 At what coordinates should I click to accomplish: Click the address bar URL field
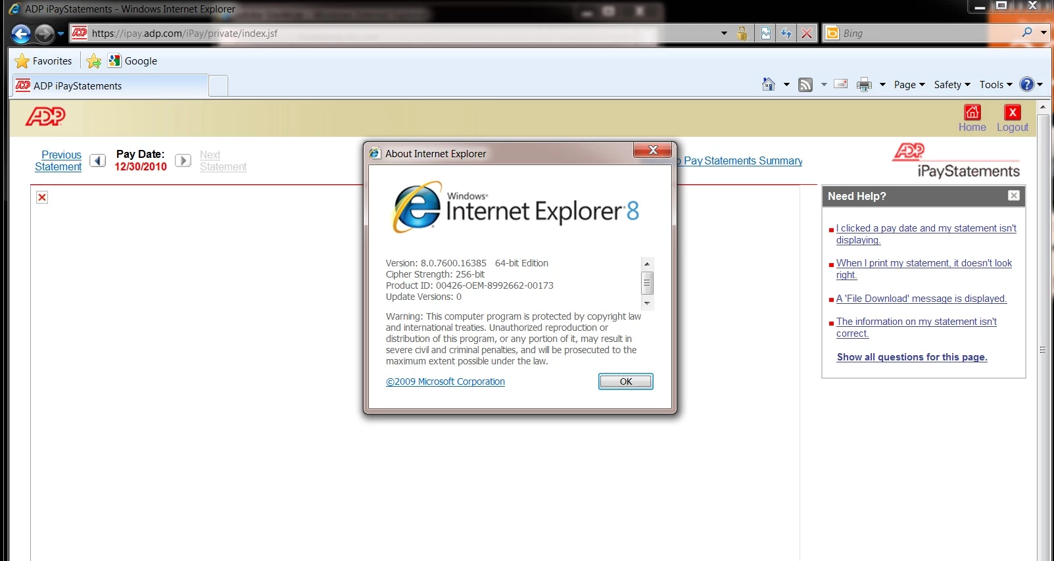[395, 33]
